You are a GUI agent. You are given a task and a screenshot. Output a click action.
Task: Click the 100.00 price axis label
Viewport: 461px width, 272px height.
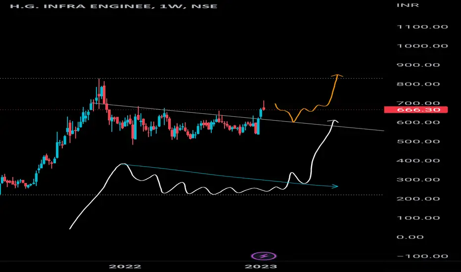[x=418, y=218]
